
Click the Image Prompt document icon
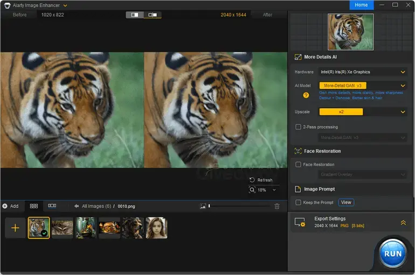[298, 189]
